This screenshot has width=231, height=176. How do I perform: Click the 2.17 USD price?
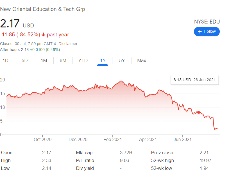[x=17, y=24]
